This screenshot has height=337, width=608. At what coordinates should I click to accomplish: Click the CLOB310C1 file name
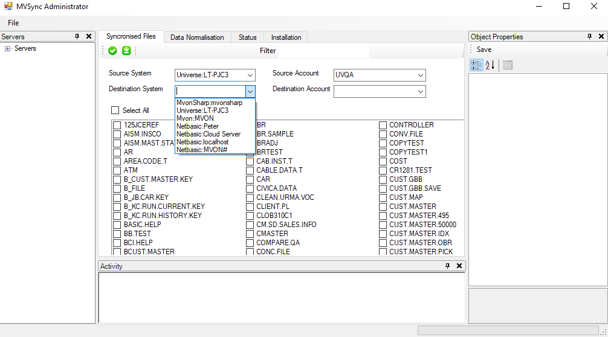(x=274, y=216)
